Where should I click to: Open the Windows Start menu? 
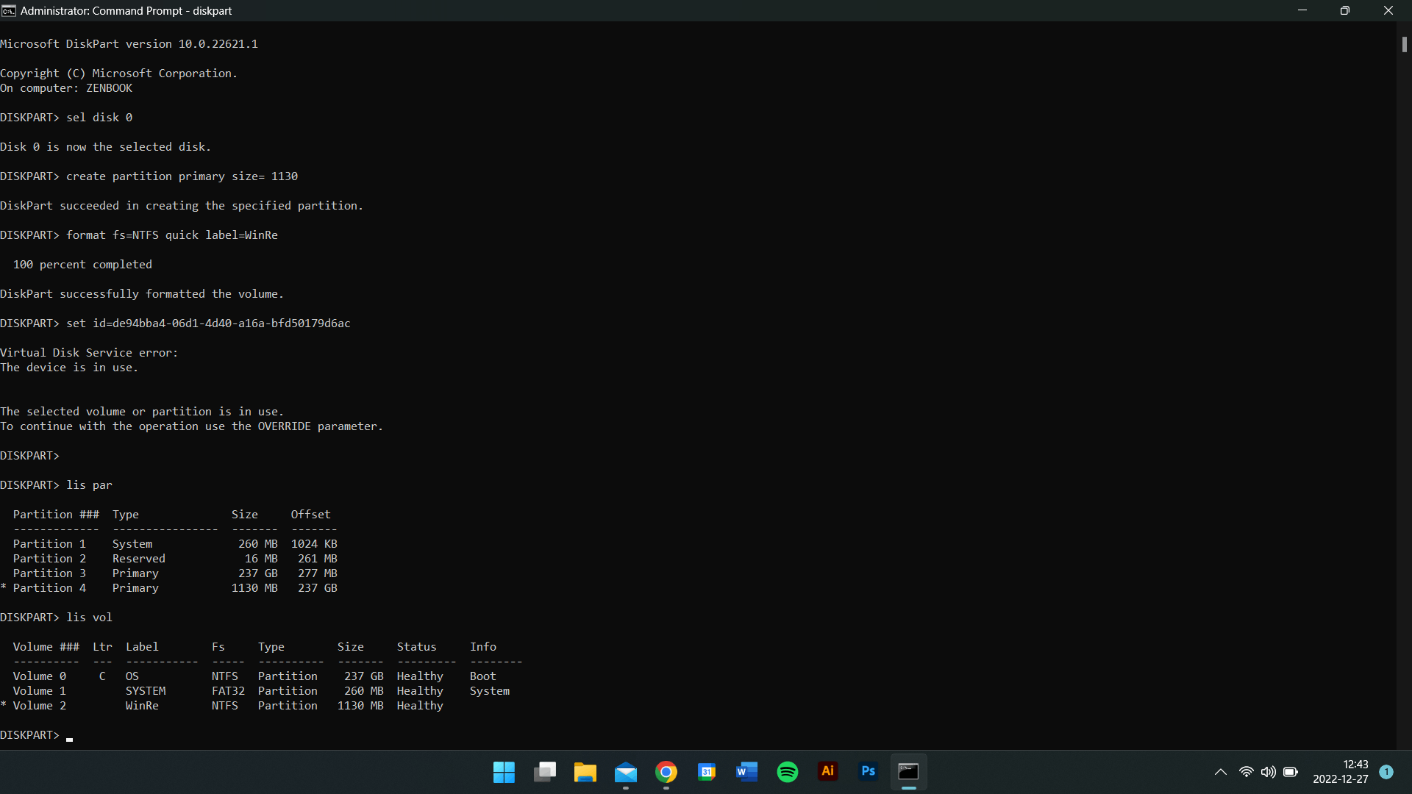point(504,772)
